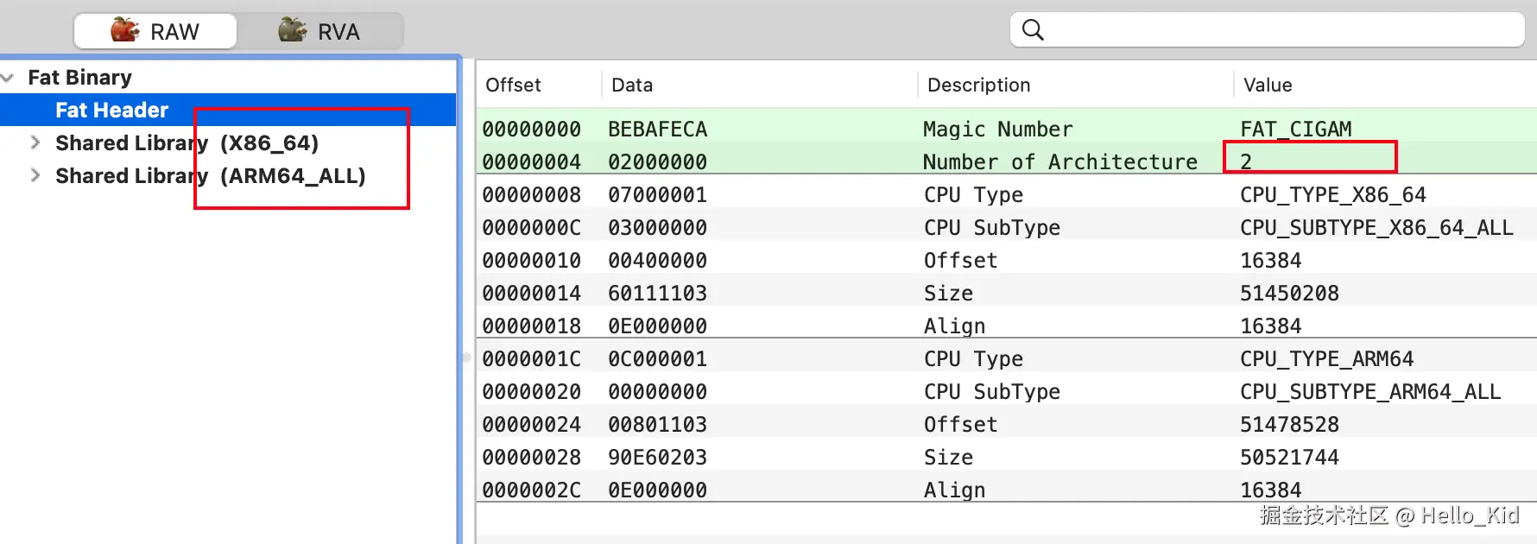This screenshot has width=1537, height=544.
Task: Switch to RAW address mode
Action: [x=155, y=31]
